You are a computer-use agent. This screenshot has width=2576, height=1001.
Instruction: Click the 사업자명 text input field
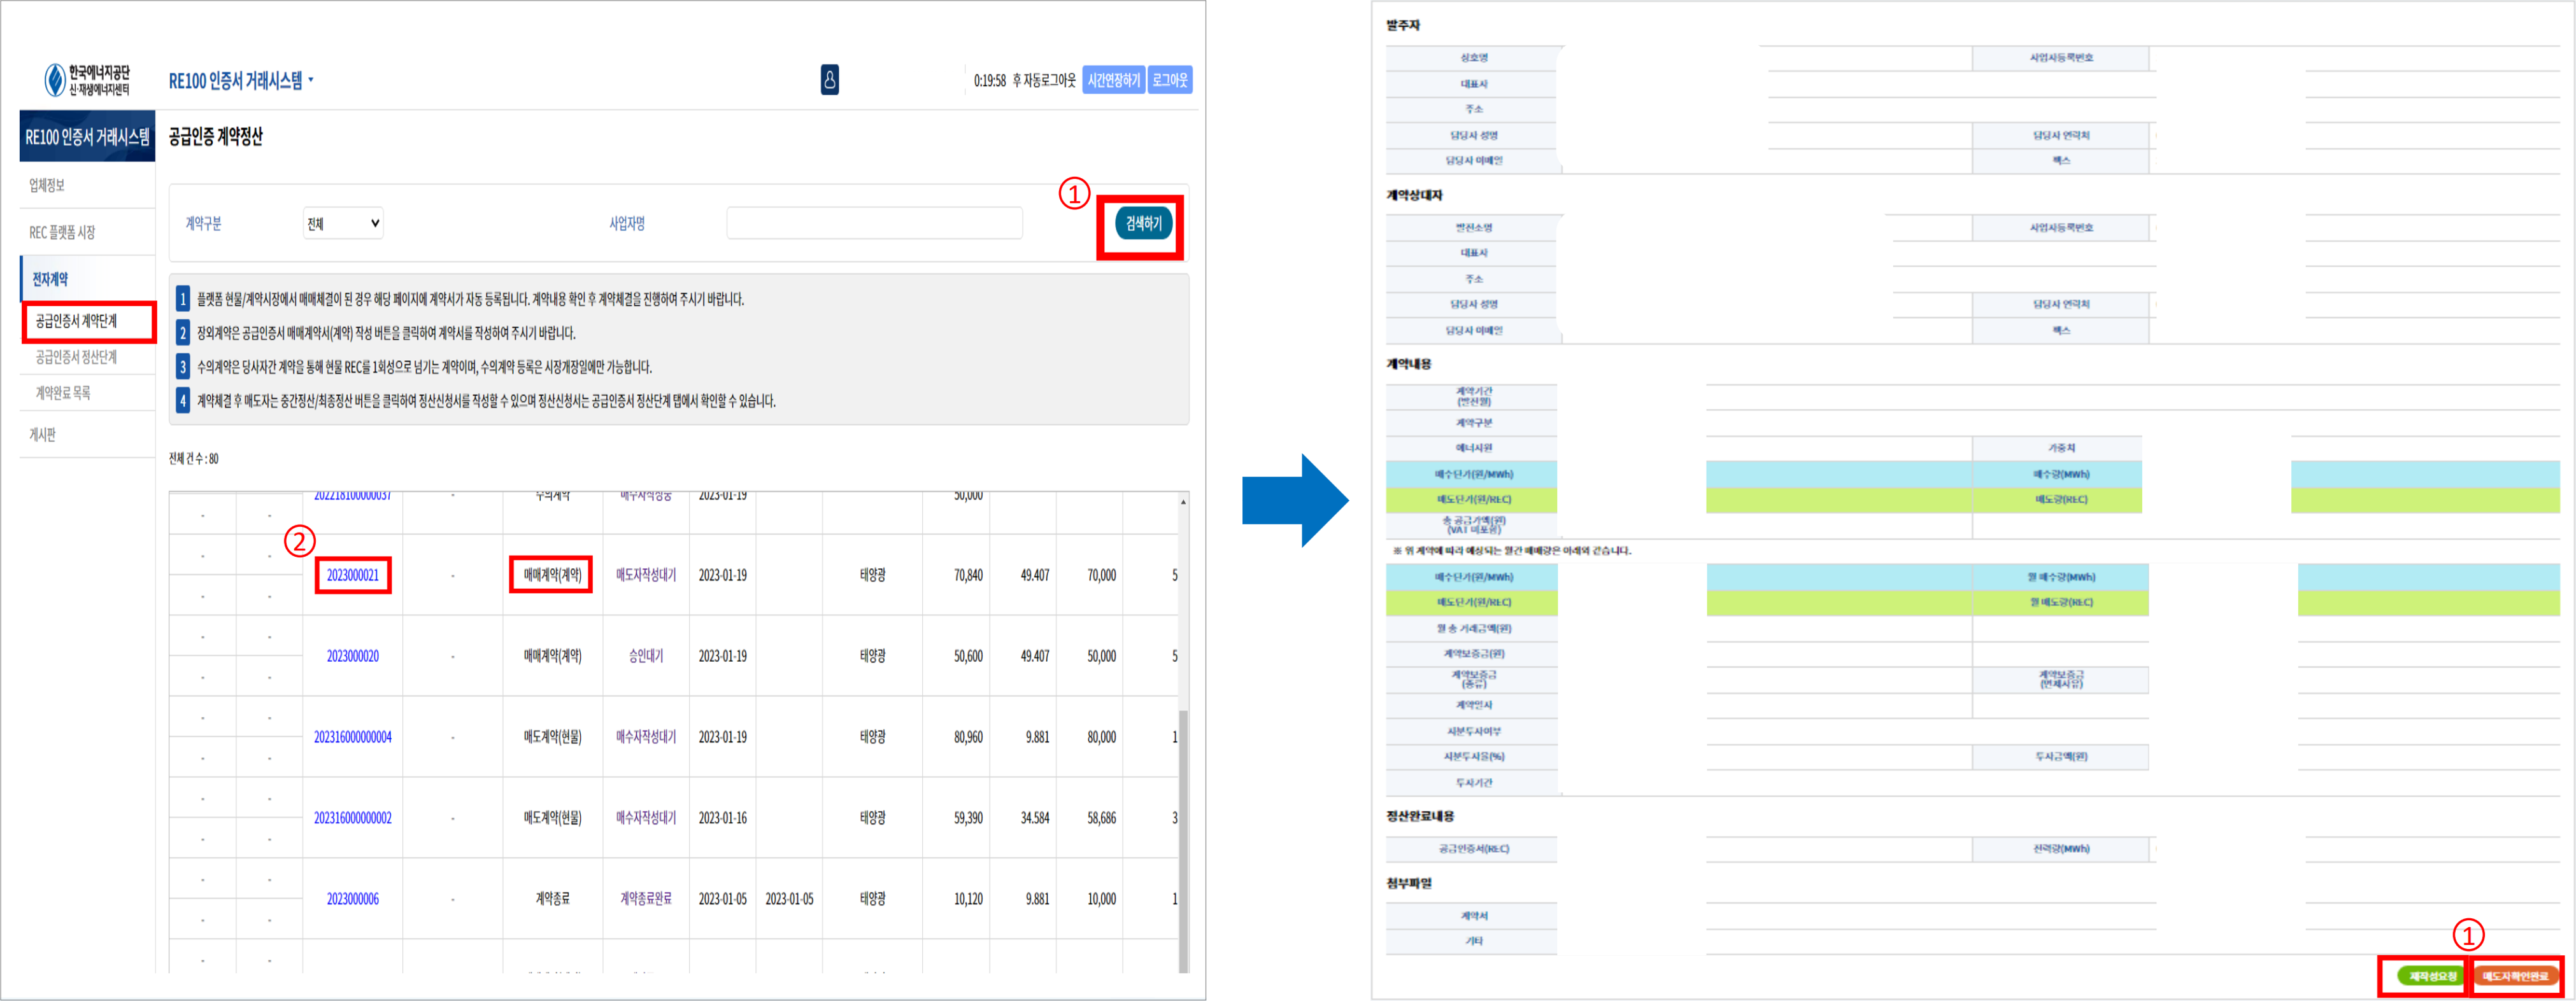(x=874, y=224)
